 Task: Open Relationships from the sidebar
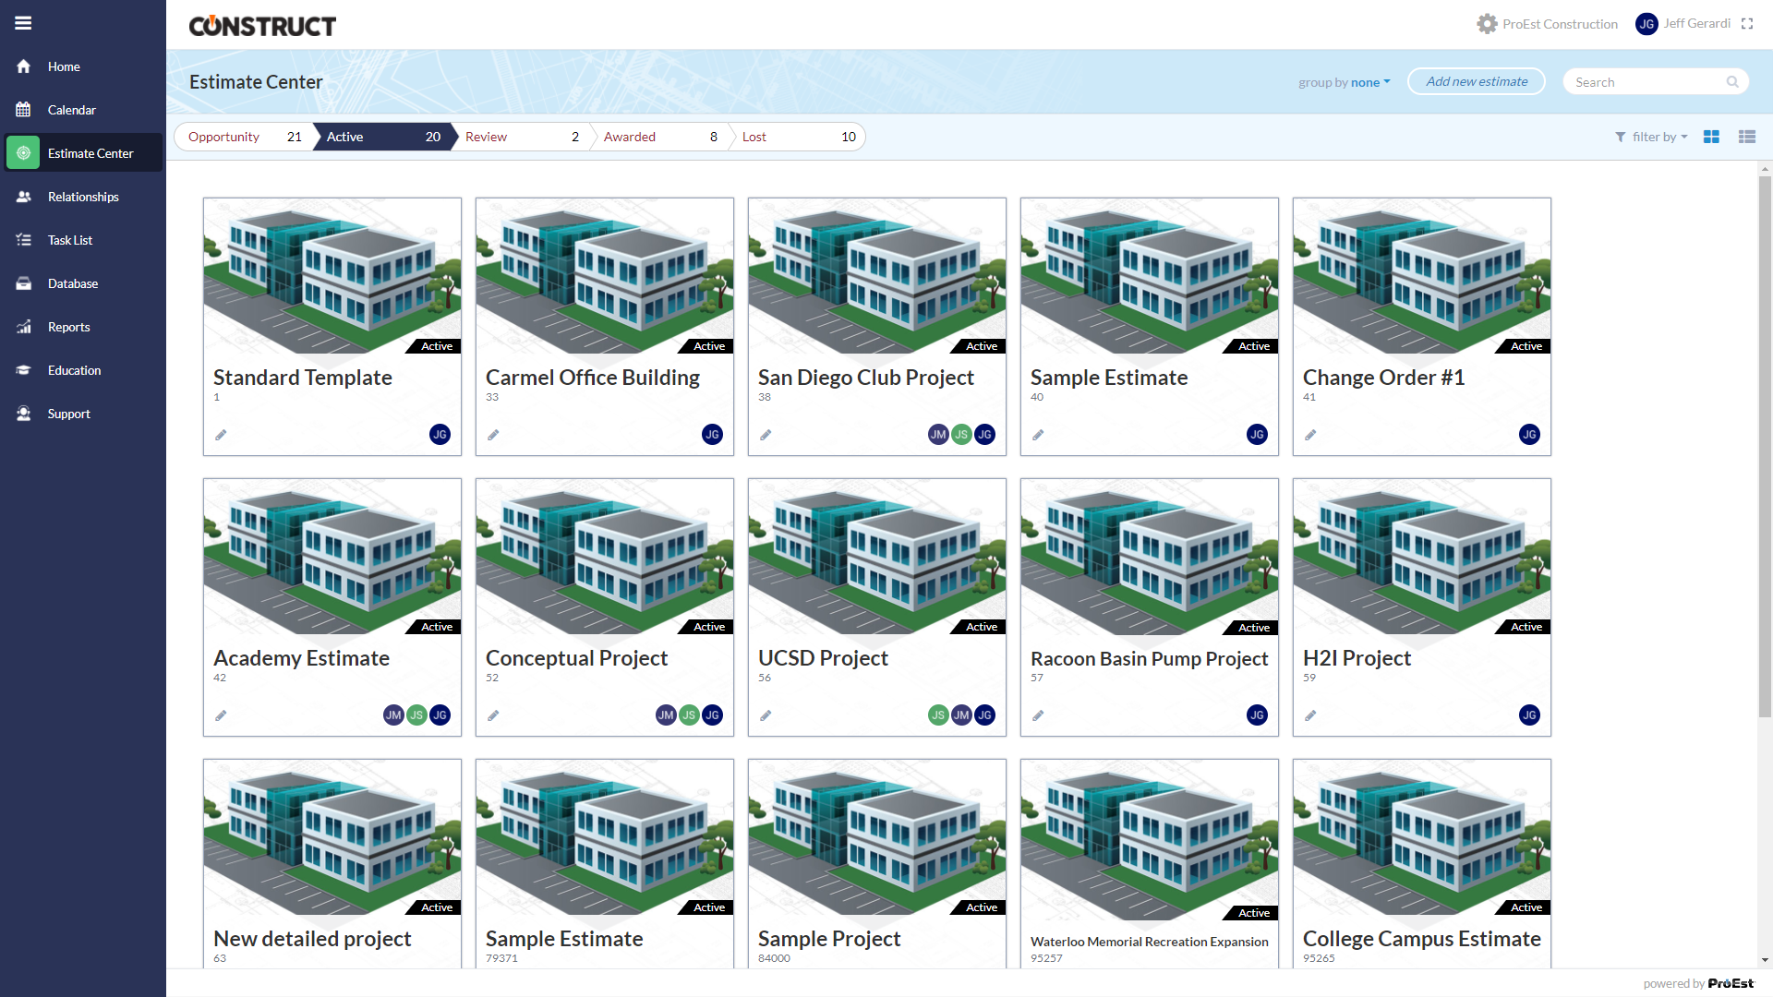point(83,197)
